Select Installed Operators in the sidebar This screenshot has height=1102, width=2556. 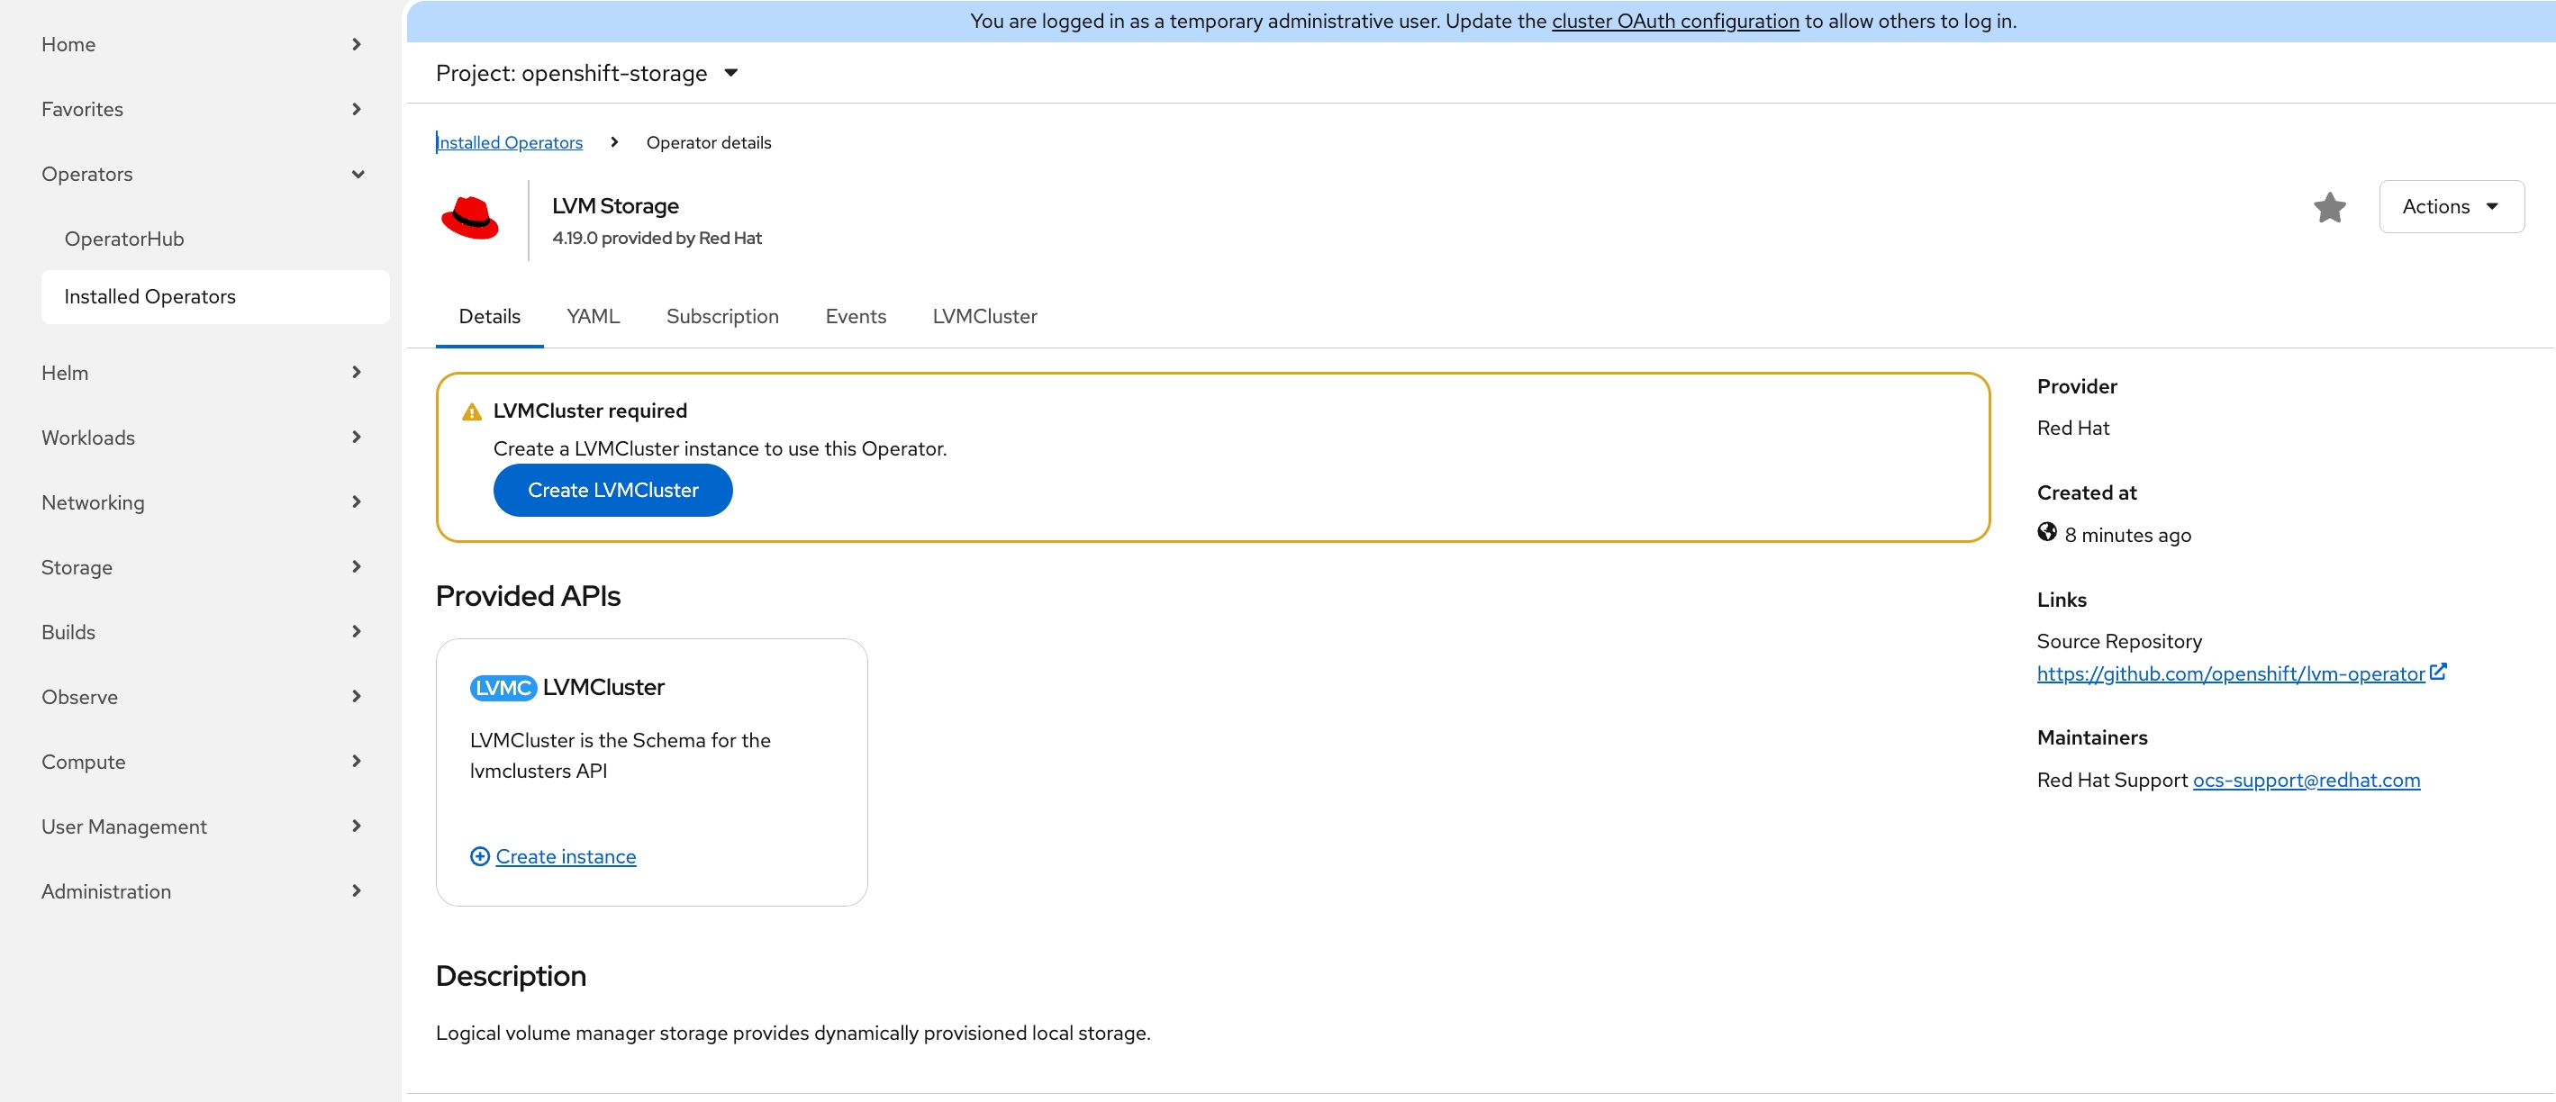click(x=215, y=296)
